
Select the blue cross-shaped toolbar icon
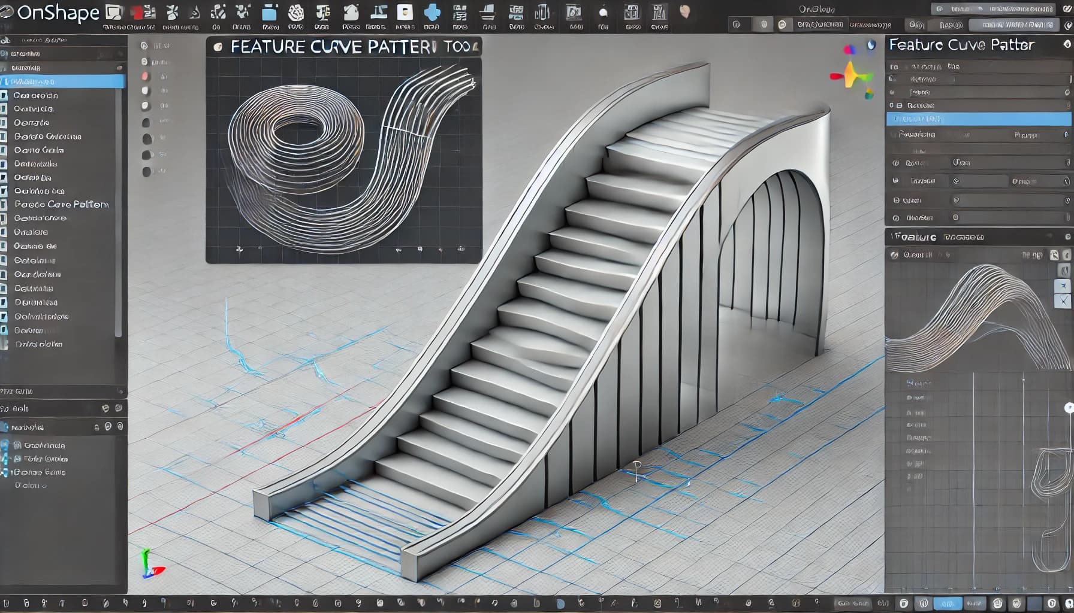(x=432, y=13)
